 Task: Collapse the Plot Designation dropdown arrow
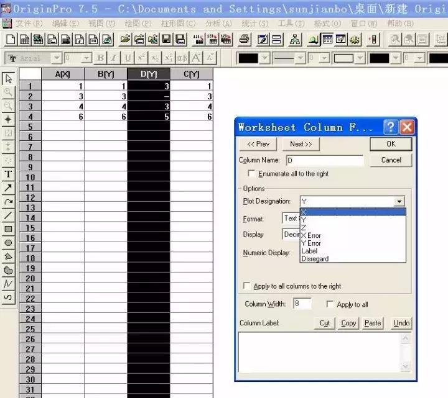pos(399,201)
